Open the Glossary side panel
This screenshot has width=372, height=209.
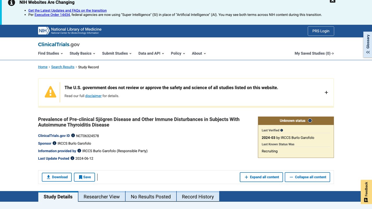click(368, 44)
